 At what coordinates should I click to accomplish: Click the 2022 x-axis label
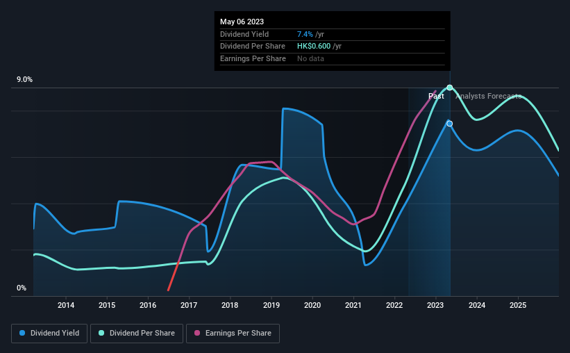tap(394, 305)
